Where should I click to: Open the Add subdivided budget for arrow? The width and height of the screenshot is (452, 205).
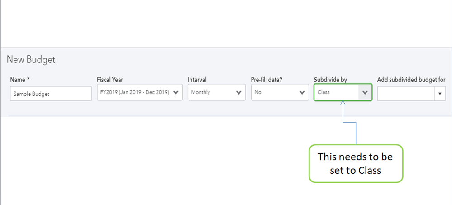coord(440,94)
